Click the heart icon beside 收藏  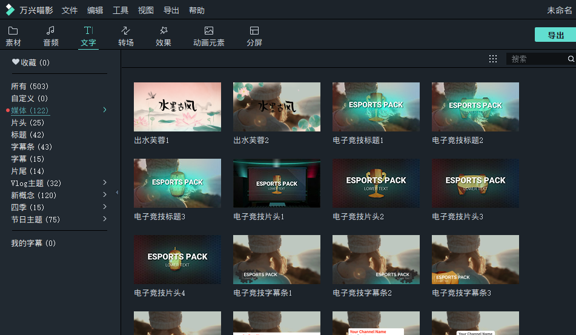pos(15,62)
